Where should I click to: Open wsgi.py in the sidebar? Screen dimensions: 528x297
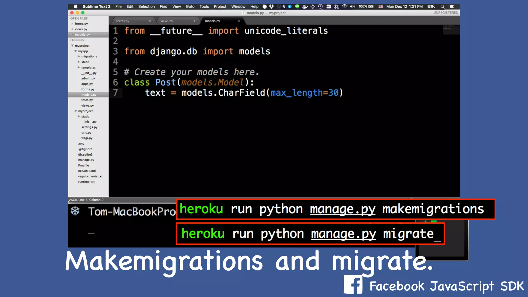(x=87, y=138)
